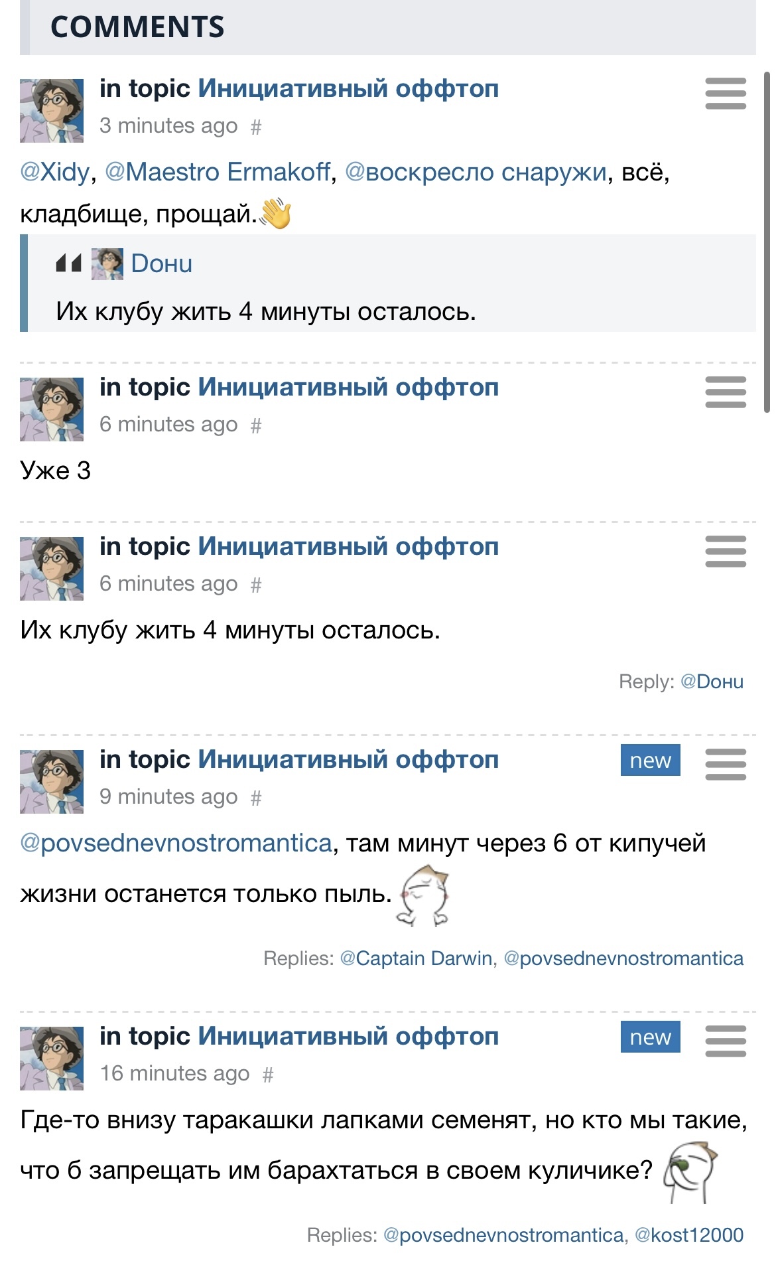Click the new badge on the 16 minutes ago comment
This screenshot has height=1265, width=776.
tap(650, 1037)
